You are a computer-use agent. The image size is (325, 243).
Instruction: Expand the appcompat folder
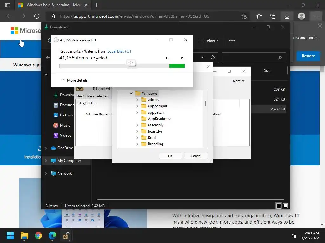click(137, 106)
